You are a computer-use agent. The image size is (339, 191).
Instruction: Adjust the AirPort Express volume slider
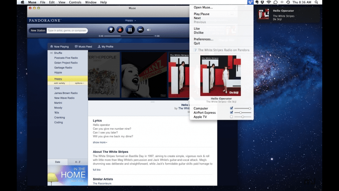[x=243, y=113]
